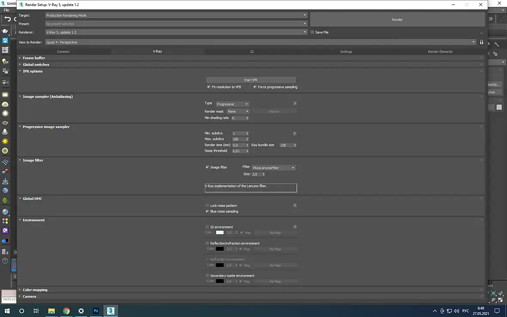The image size is (507, 317).
Task: Show the V-Ray frame buffer window icon
Action: pos(5,50)
